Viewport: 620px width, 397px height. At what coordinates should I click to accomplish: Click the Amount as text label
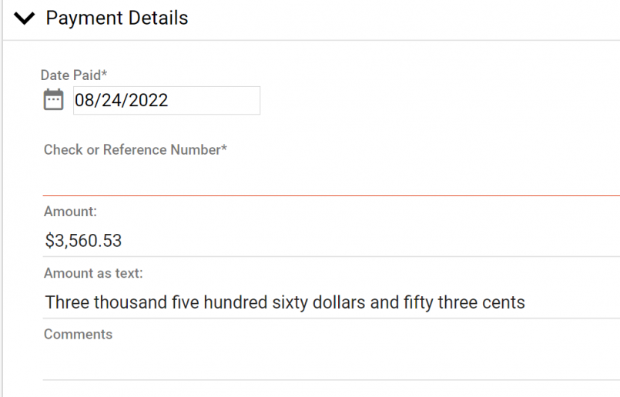(x=93, y=273)
